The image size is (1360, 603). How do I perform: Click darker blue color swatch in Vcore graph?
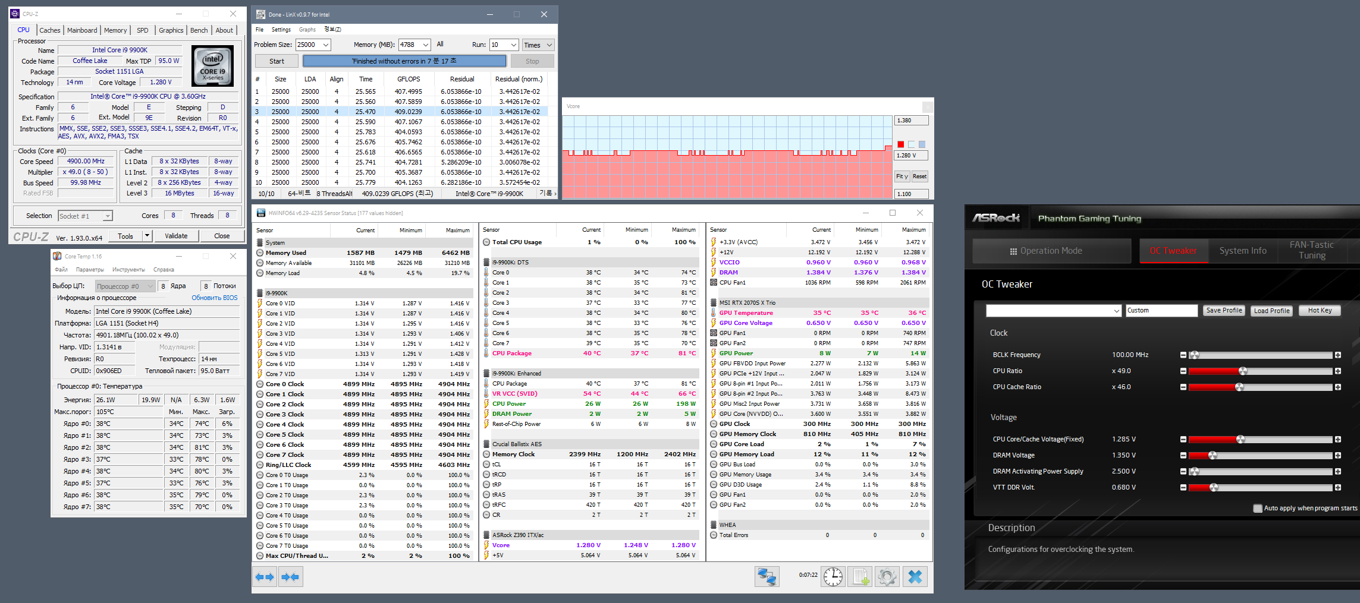click(922, 144)
